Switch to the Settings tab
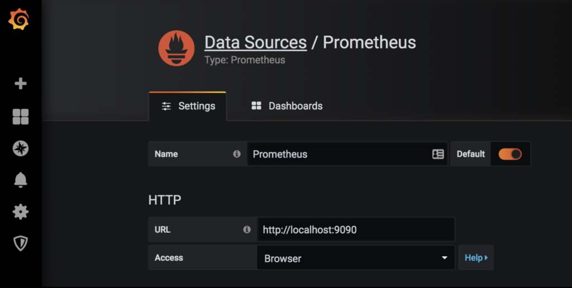572x288 pixels. 188,106
